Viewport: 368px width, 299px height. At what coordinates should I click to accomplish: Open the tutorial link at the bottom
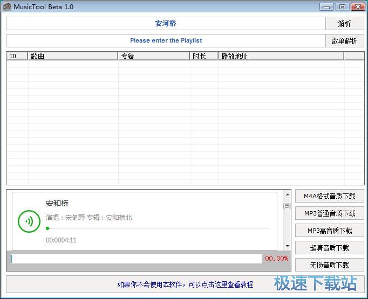[x=185, y=284]
